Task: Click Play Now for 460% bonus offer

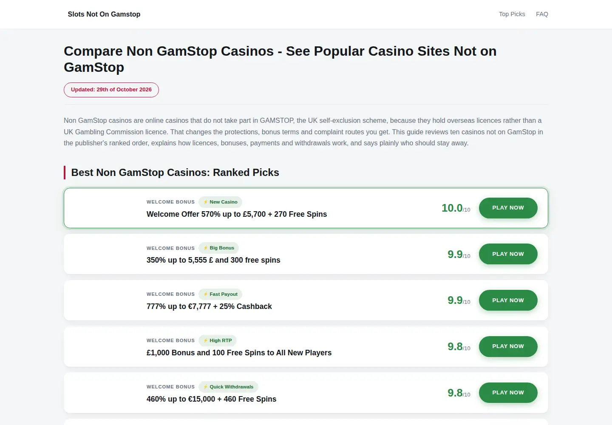Action: tap(508, 393)
